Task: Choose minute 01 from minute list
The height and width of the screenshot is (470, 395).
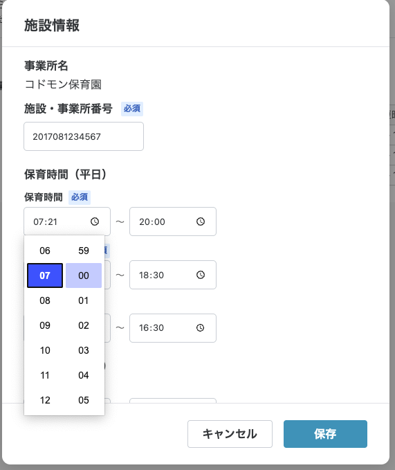Action: pyautogui.click(x=84, y=300)
